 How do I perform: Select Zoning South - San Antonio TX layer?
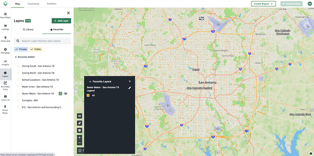point(38,66)
